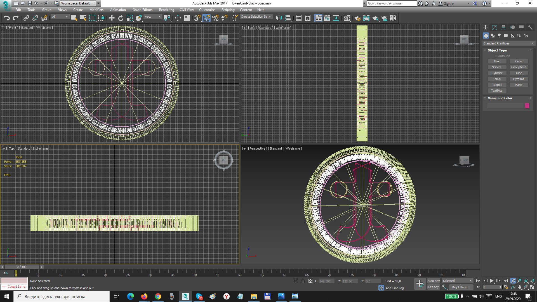Click the keyword search input field
This screenshot has width=537, height=302.
pos(392,3)
